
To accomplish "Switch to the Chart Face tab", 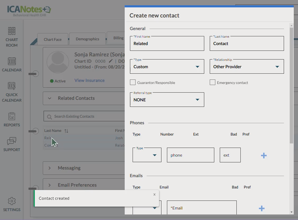I will tap(53, 39).
